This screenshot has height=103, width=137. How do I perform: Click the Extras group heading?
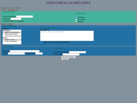pos(5,38)
